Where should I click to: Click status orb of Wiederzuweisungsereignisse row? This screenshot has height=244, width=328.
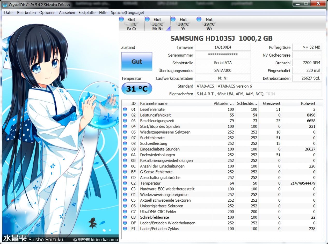pyautogui.click(x=125, y=195)
